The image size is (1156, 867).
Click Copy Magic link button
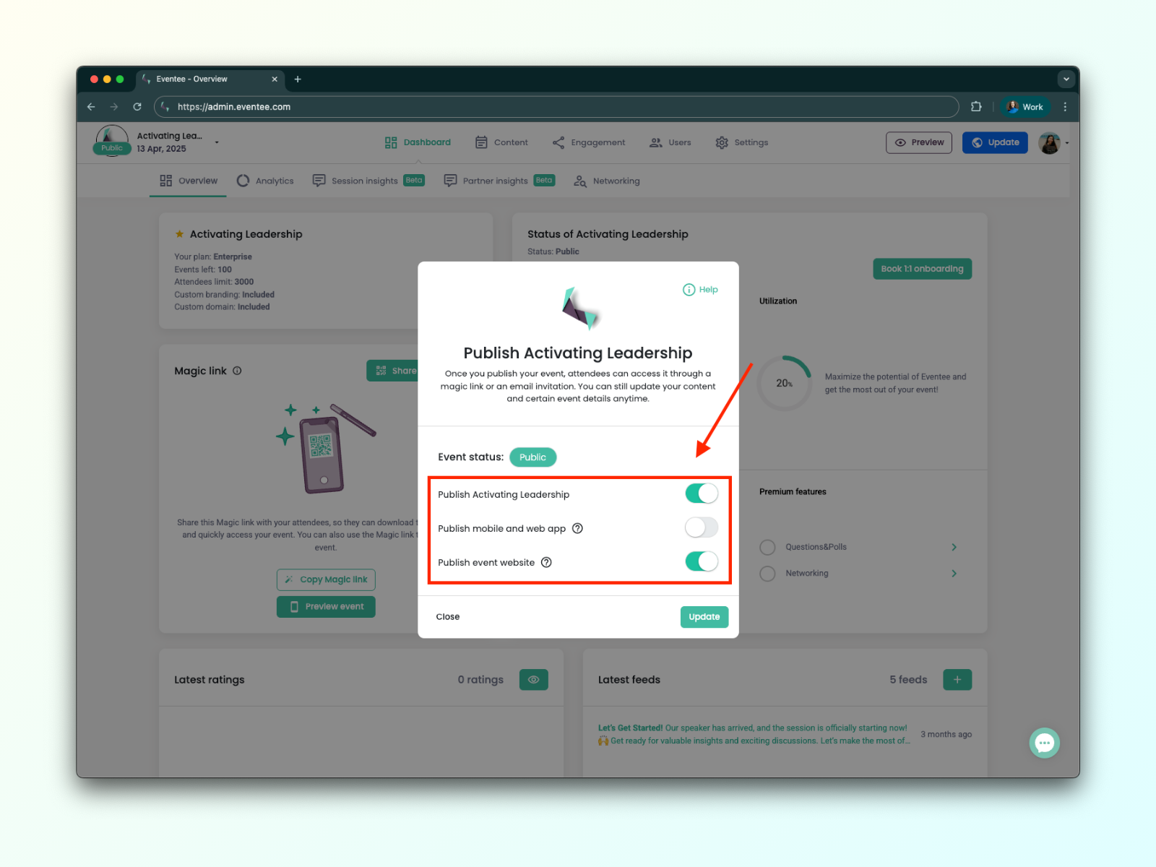326,579
